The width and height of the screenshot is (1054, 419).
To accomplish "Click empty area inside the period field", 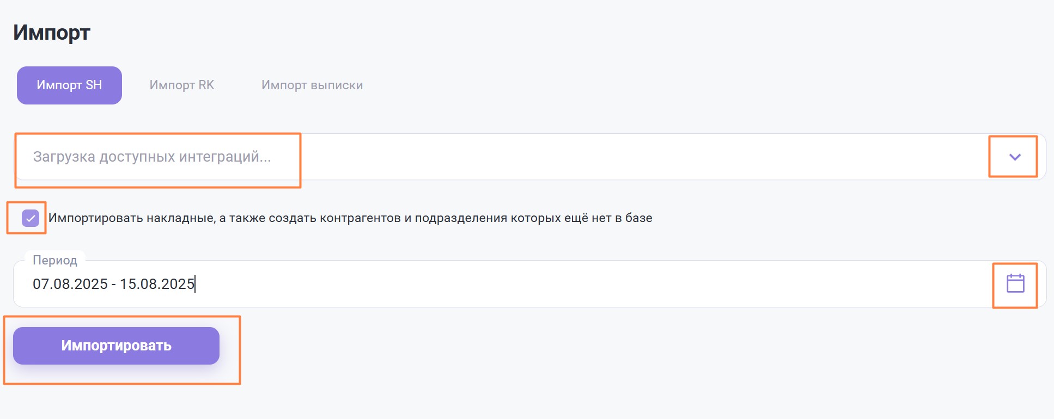I will click(599, 284).
